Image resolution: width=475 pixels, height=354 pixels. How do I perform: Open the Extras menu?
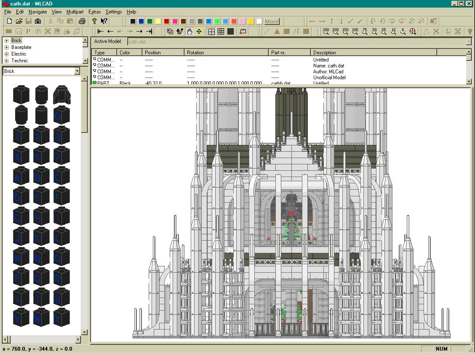pyautogui.click(x=94, y=12)
